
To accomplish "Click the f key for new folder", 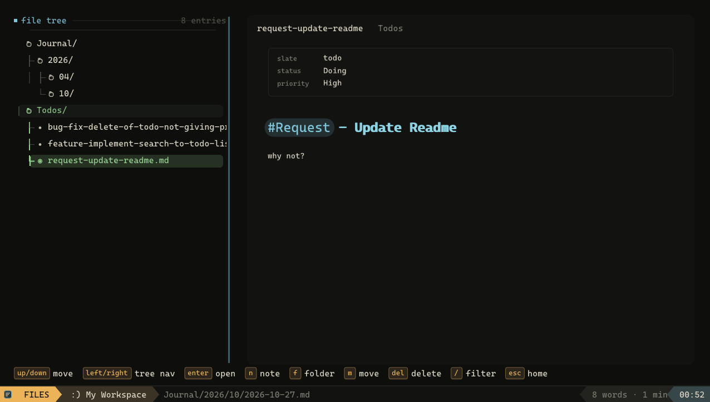I will pyautogui.click(x=295, y=373).
